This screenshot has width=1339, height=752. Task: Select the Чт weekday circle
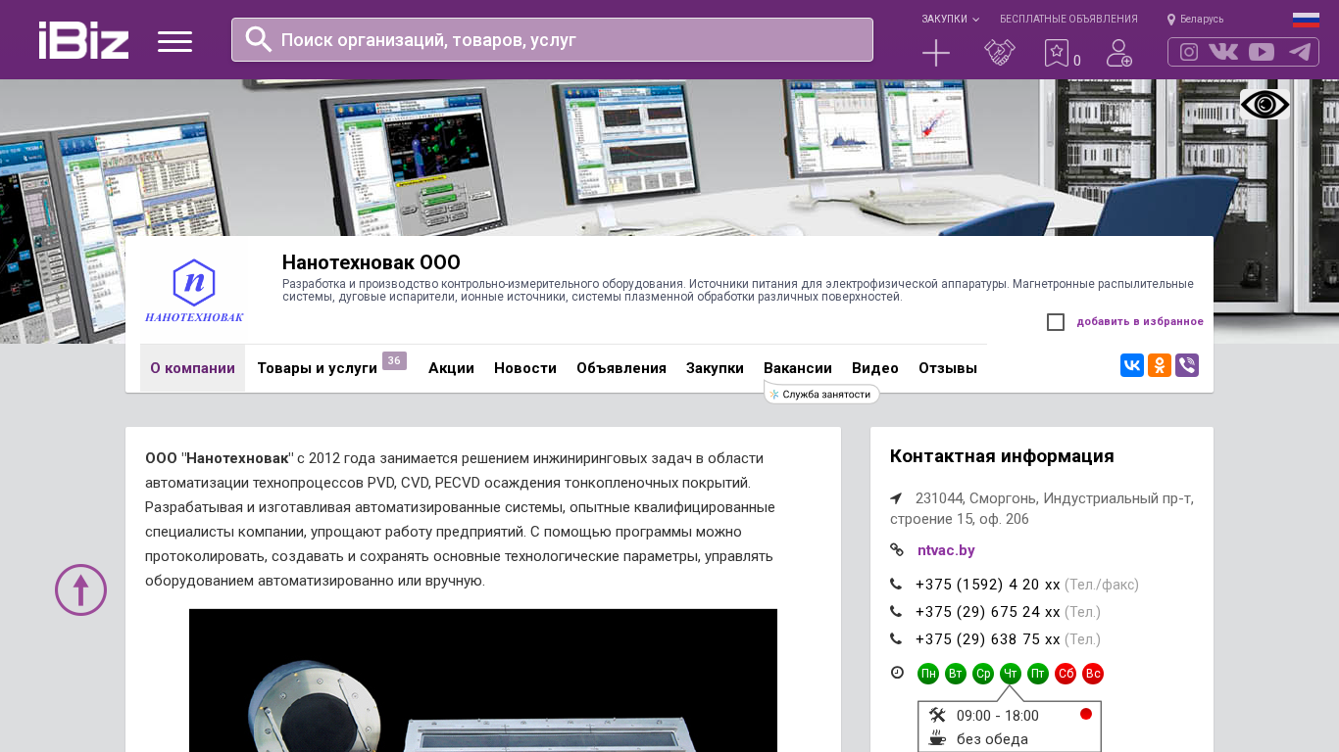click(1011, 674)
